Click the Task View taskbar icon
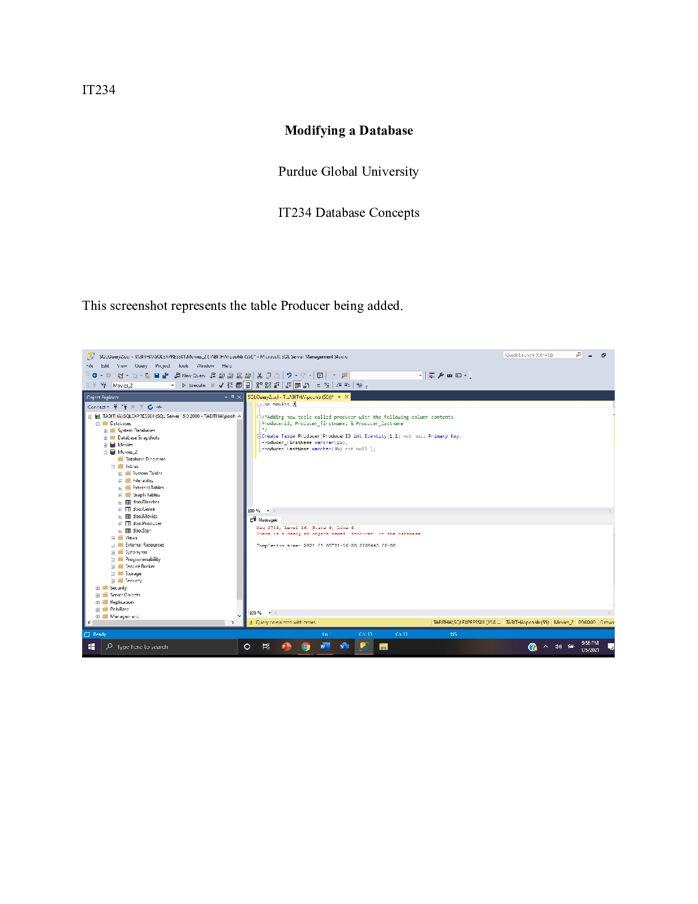 pyautogui.click(x=266, y=647)
